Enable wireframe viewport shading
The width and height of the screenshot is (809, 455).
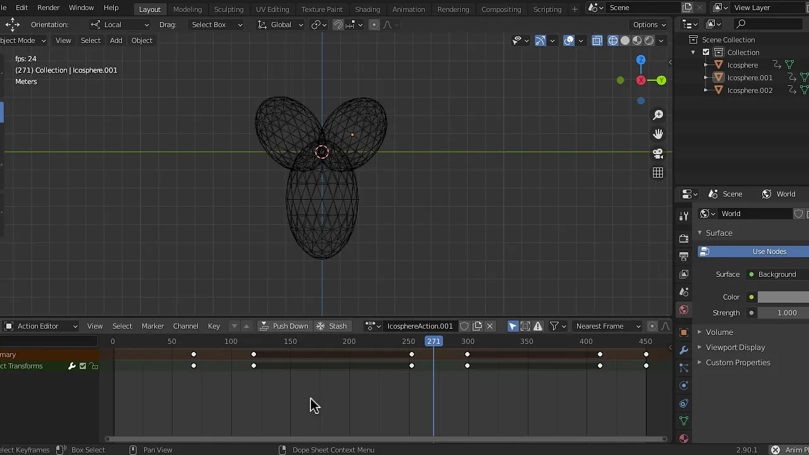point(613,40)
